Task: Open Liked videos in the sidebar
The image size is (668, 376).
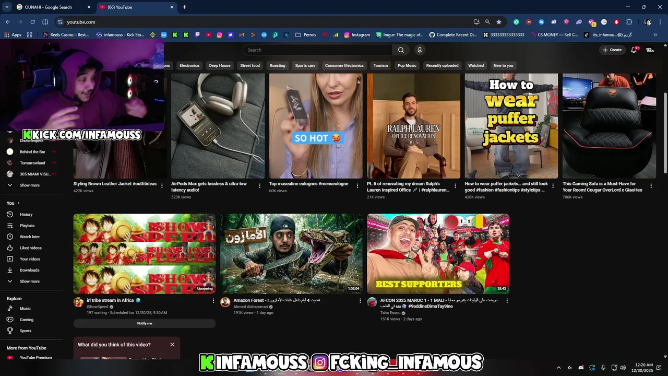Action: point(30,248)
